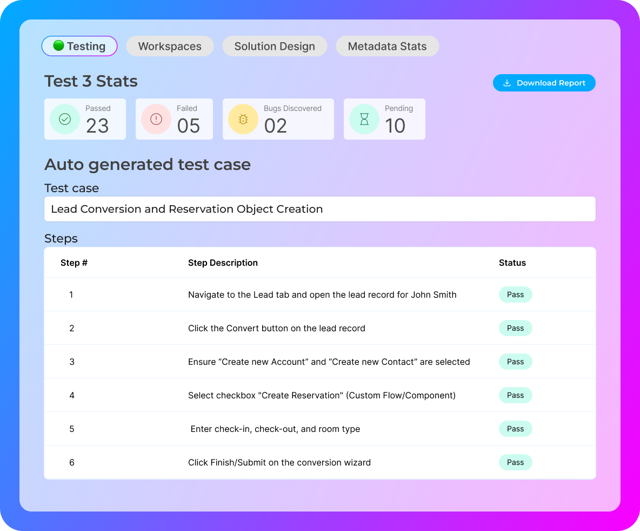Click the Step # column header
This screenshot has width=640, height=531.
tap(74, 263)
